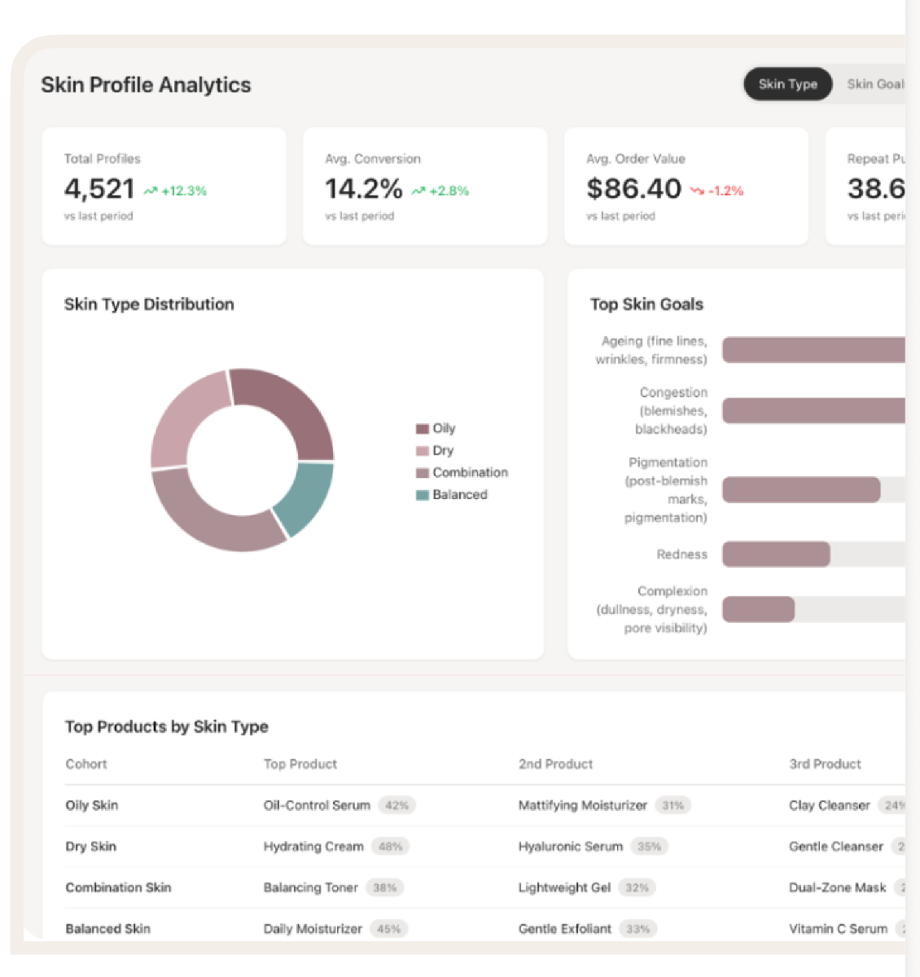Screen dimensions: 920x977
Task: Click the Vitamin C Serum product
Action: [839, 929]
